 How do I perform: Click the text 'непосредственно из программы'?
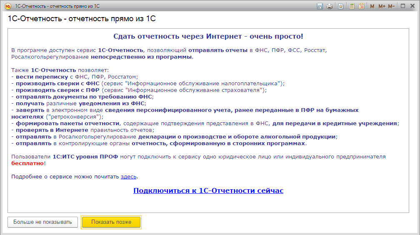coord(141,57)
